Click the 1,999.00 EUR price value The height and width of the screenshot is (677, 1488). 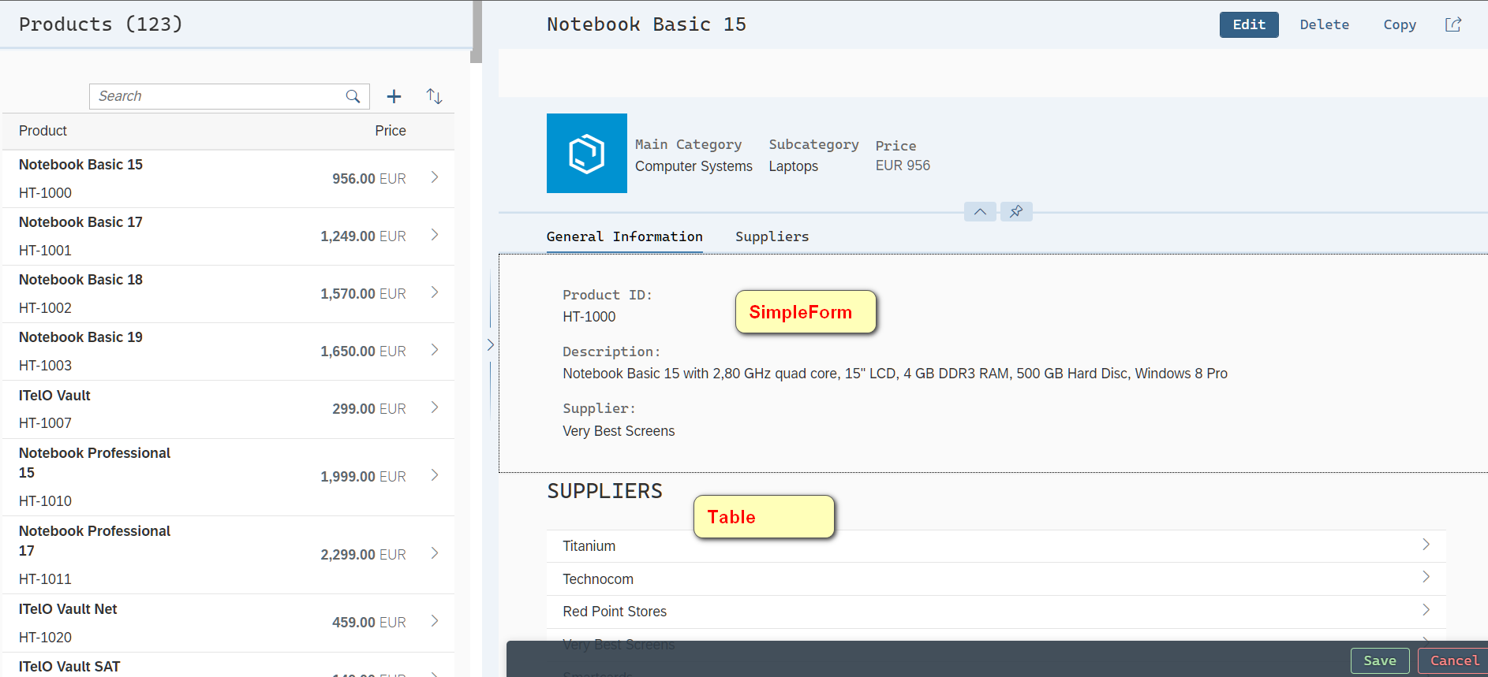(x=363, y=477)
